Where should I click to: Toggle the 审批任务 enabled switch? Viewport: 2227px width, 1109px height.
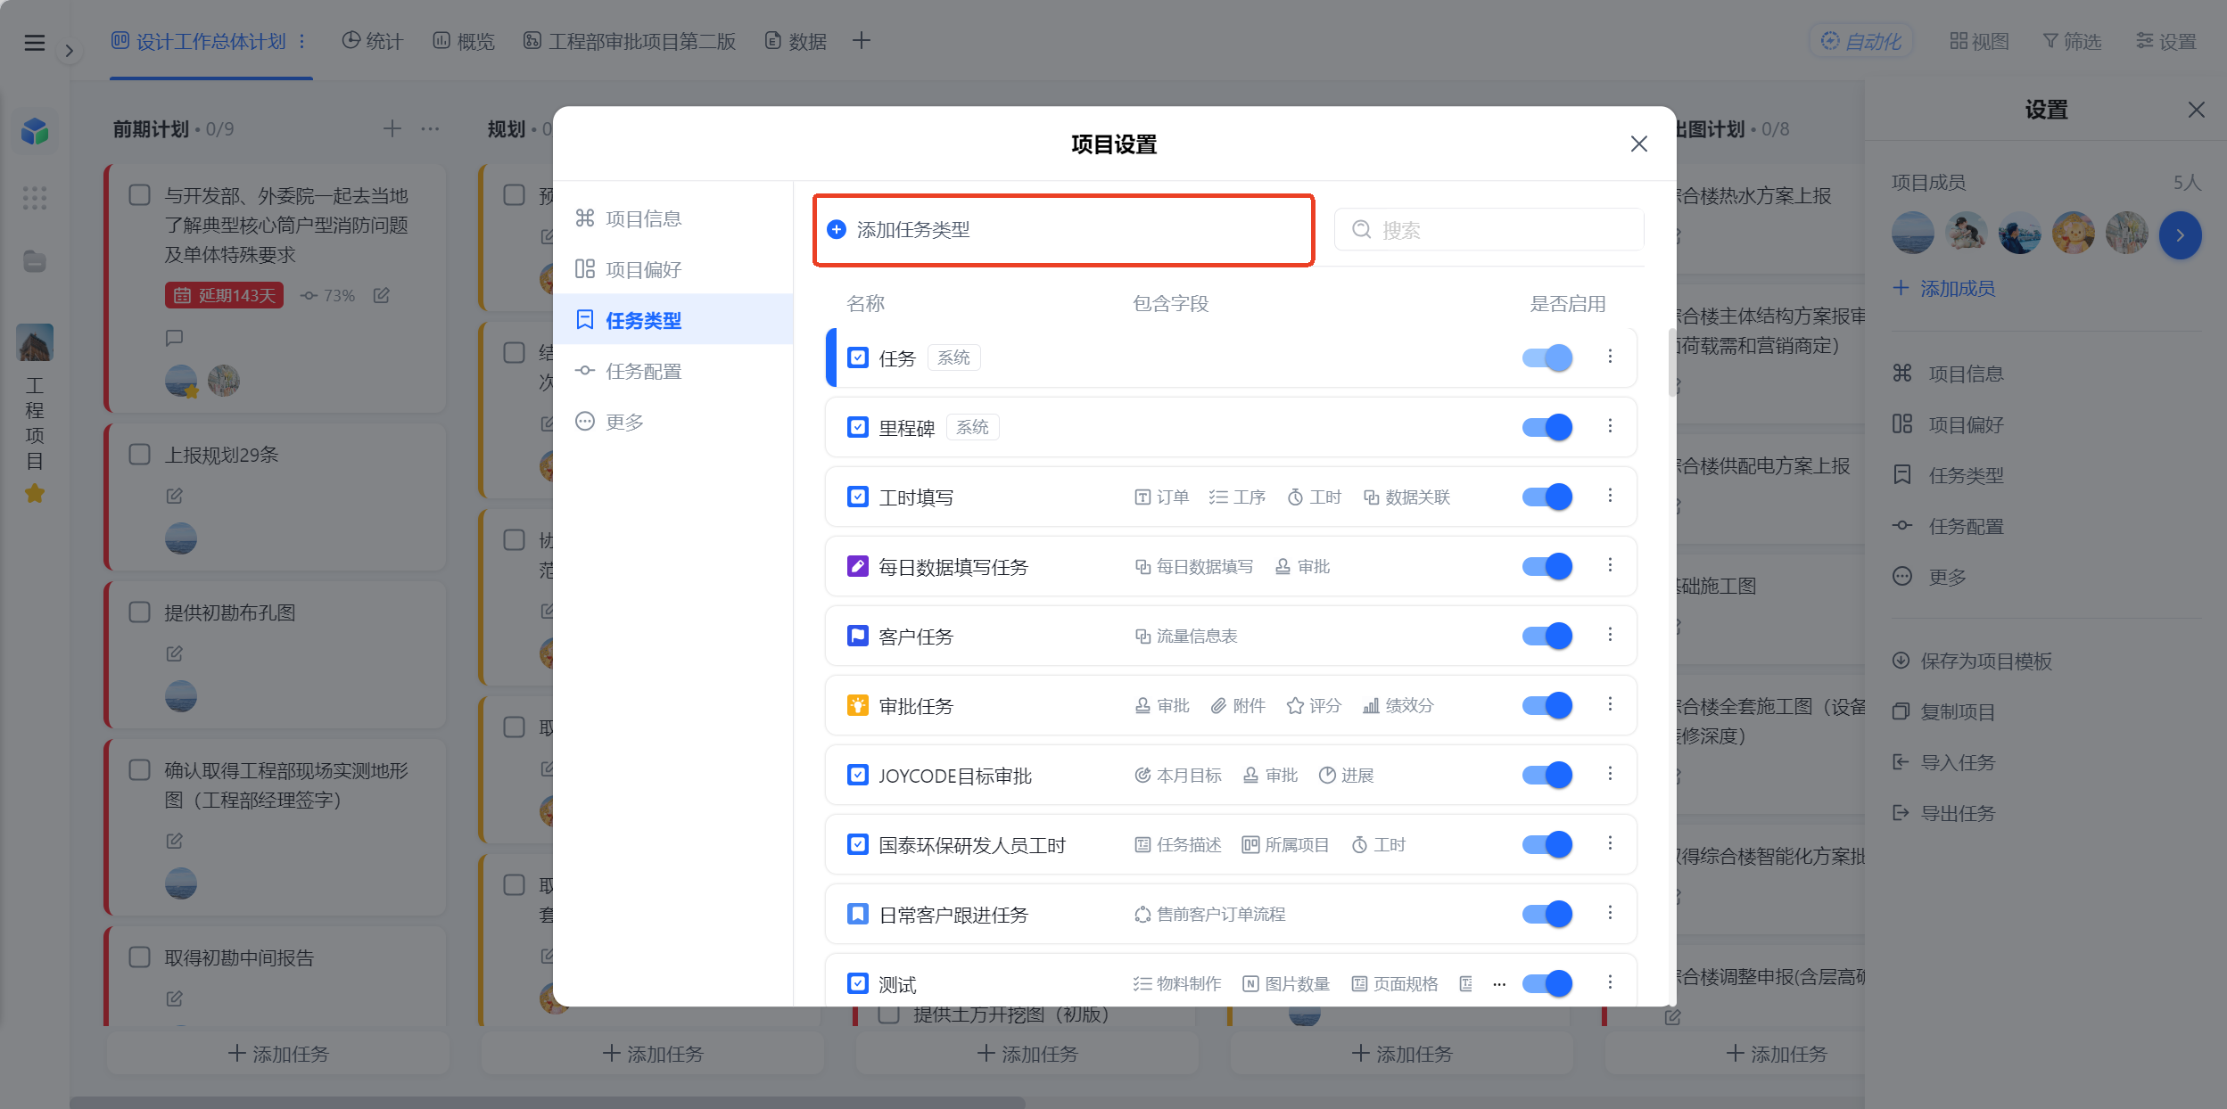1547,705
